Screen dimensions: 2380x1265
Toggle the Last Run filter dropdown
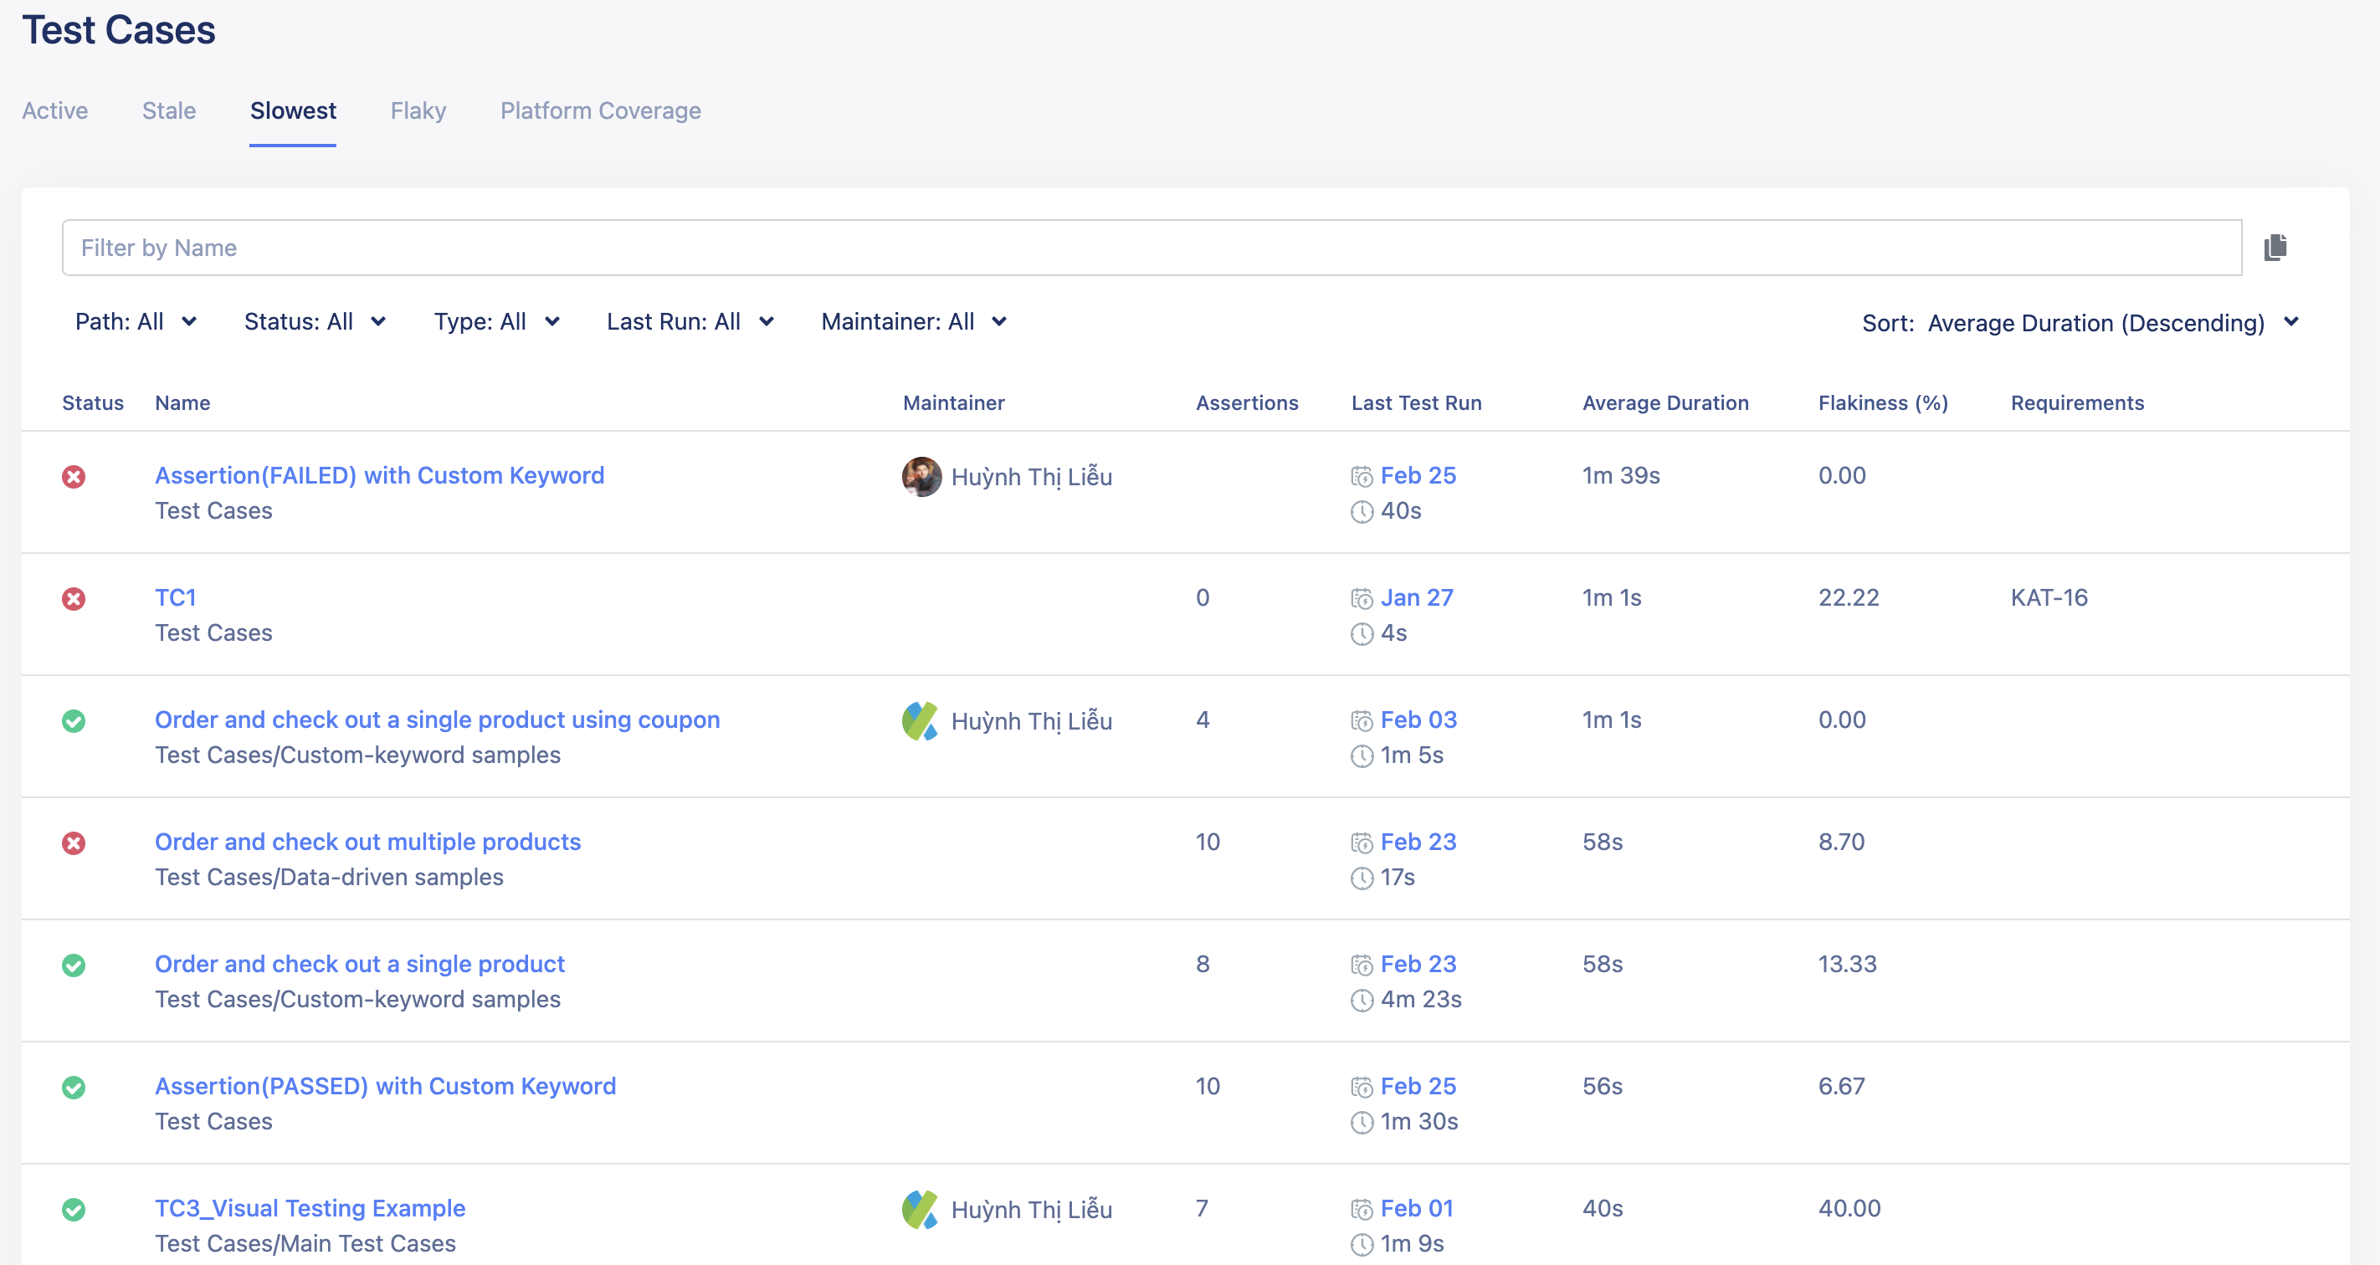[690, 321]
